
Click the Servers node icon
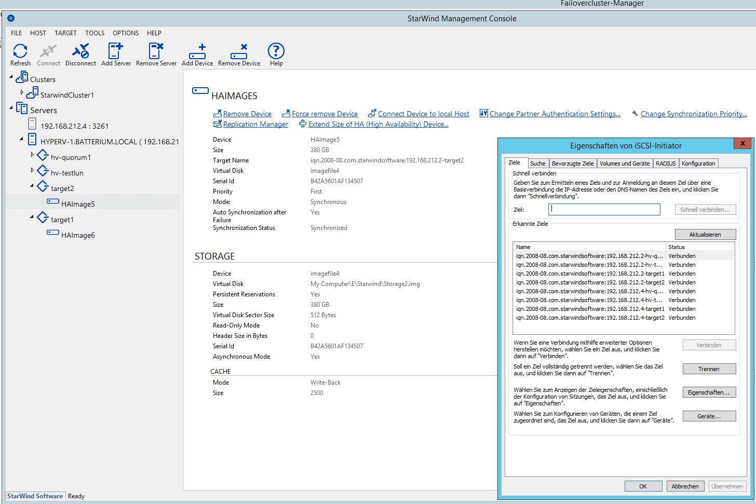tap(22, 108)
